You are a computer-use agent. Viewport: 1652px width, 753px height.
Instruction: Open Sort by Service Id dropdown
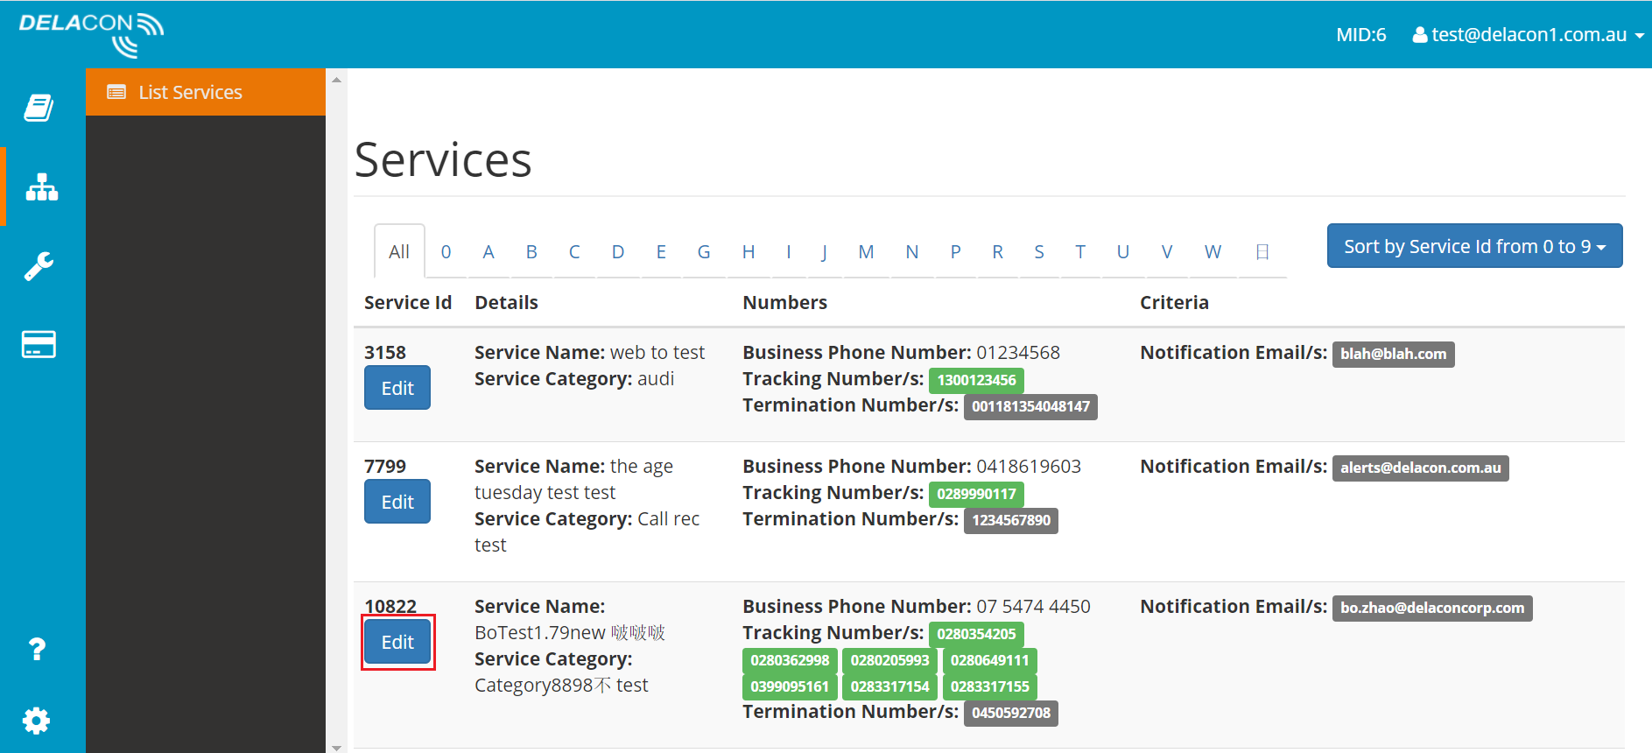click(x=1474, y=246)
